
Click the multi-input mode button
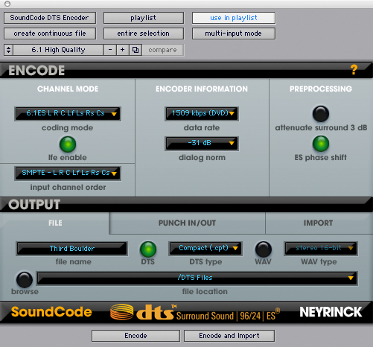tap(234, 34)
